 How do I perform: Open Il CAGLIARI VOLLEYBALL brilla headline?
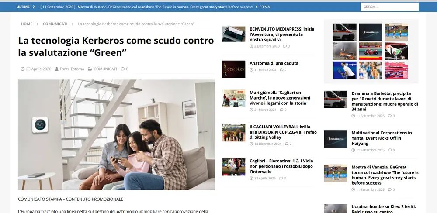coord(283,132)
